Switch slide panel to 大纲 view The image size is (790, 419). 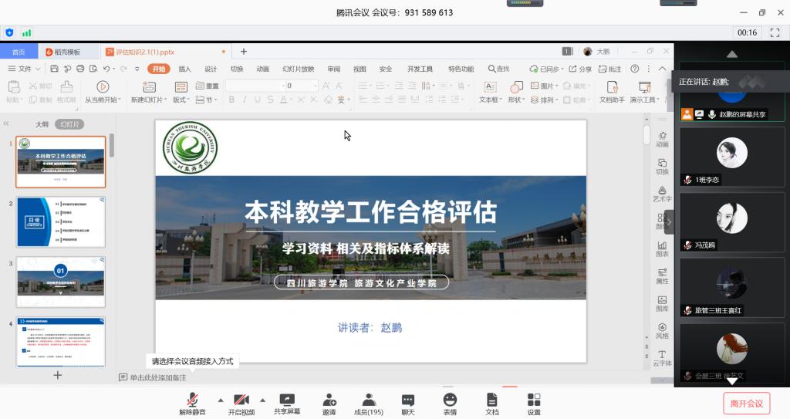[42, 124]
